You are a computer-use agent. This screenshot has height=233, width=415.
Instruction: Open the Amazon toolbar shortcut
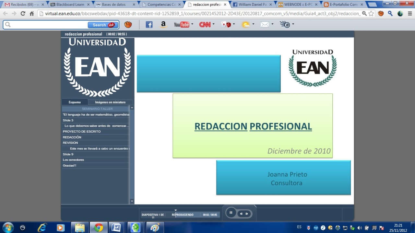(x=163, y=25)
